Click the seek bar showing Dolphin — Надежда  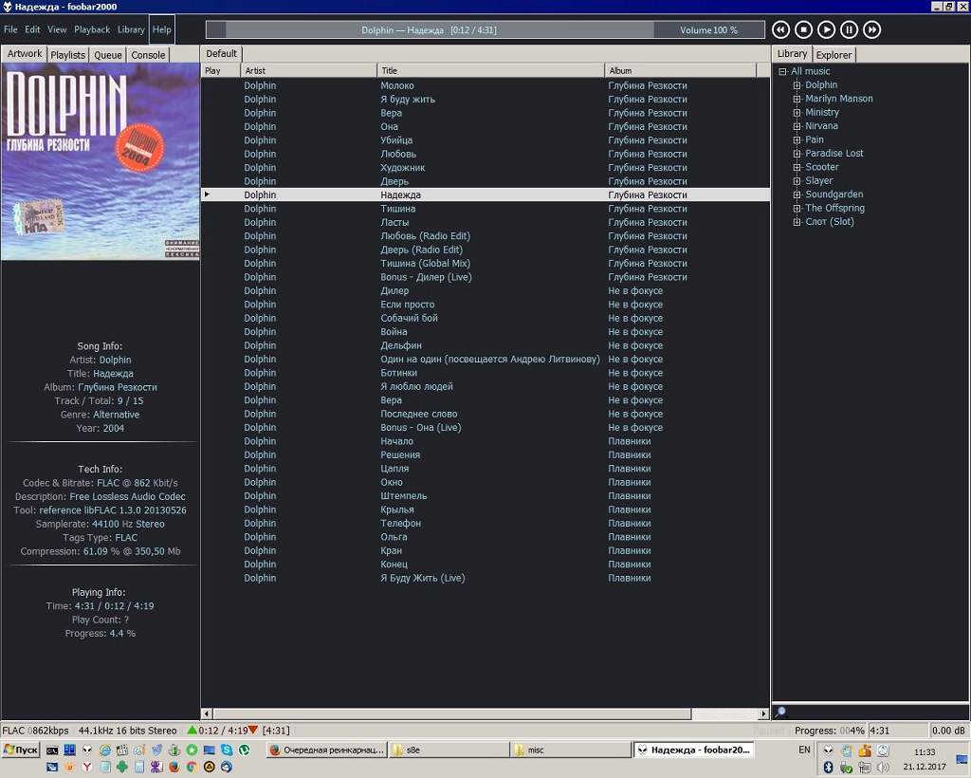coord(429,30)
